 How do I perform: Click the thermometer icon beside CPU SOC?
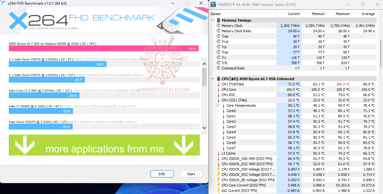[219, 95]
